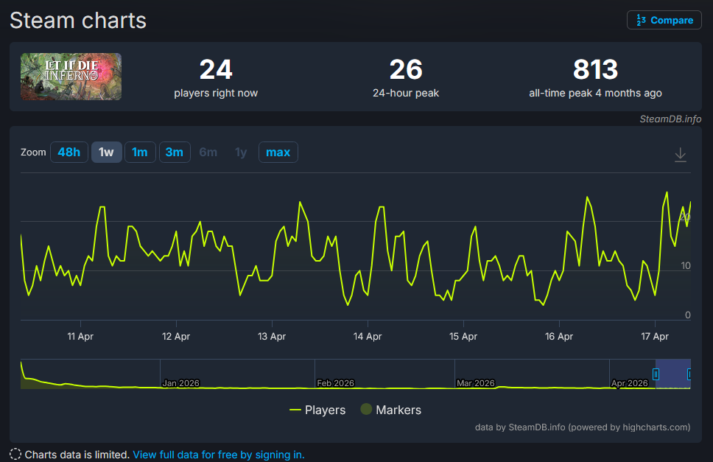Click the 16 Apr axis label
The image size is (713, 462).
559,337
